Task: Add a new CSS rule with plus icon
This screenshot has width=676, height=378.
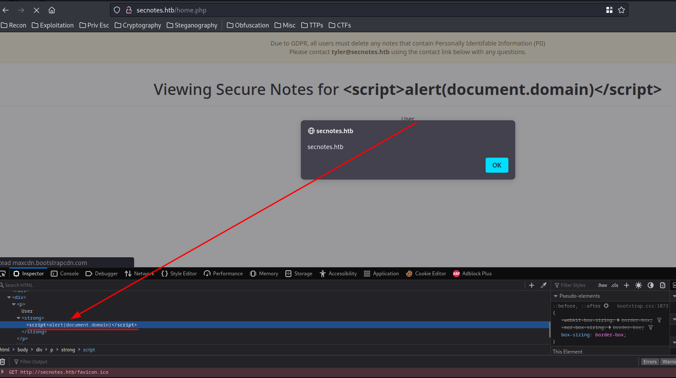Action: [627, 285]
